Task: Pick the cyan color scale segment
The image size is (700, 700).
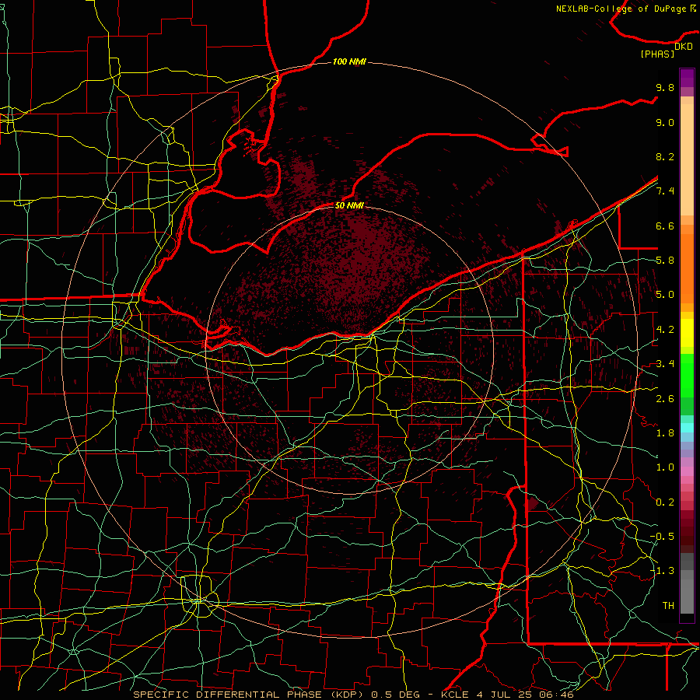Action: coord(687,428)
